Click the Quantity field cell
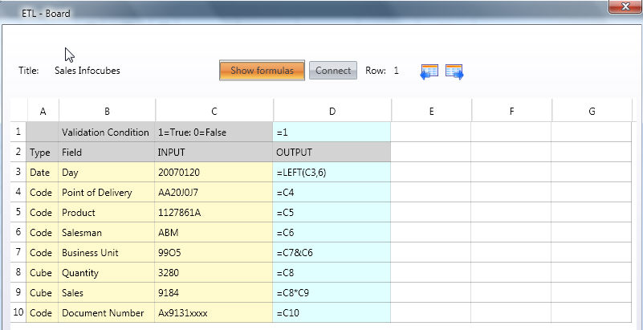 (x=107, y=273)
